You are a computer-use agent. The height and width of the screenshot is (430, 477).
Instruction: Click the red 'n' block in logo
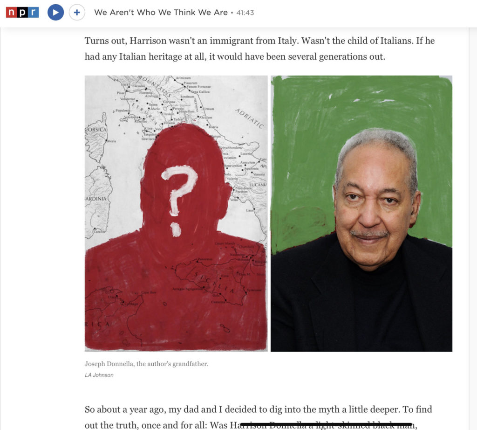click(x=11, y=12)
